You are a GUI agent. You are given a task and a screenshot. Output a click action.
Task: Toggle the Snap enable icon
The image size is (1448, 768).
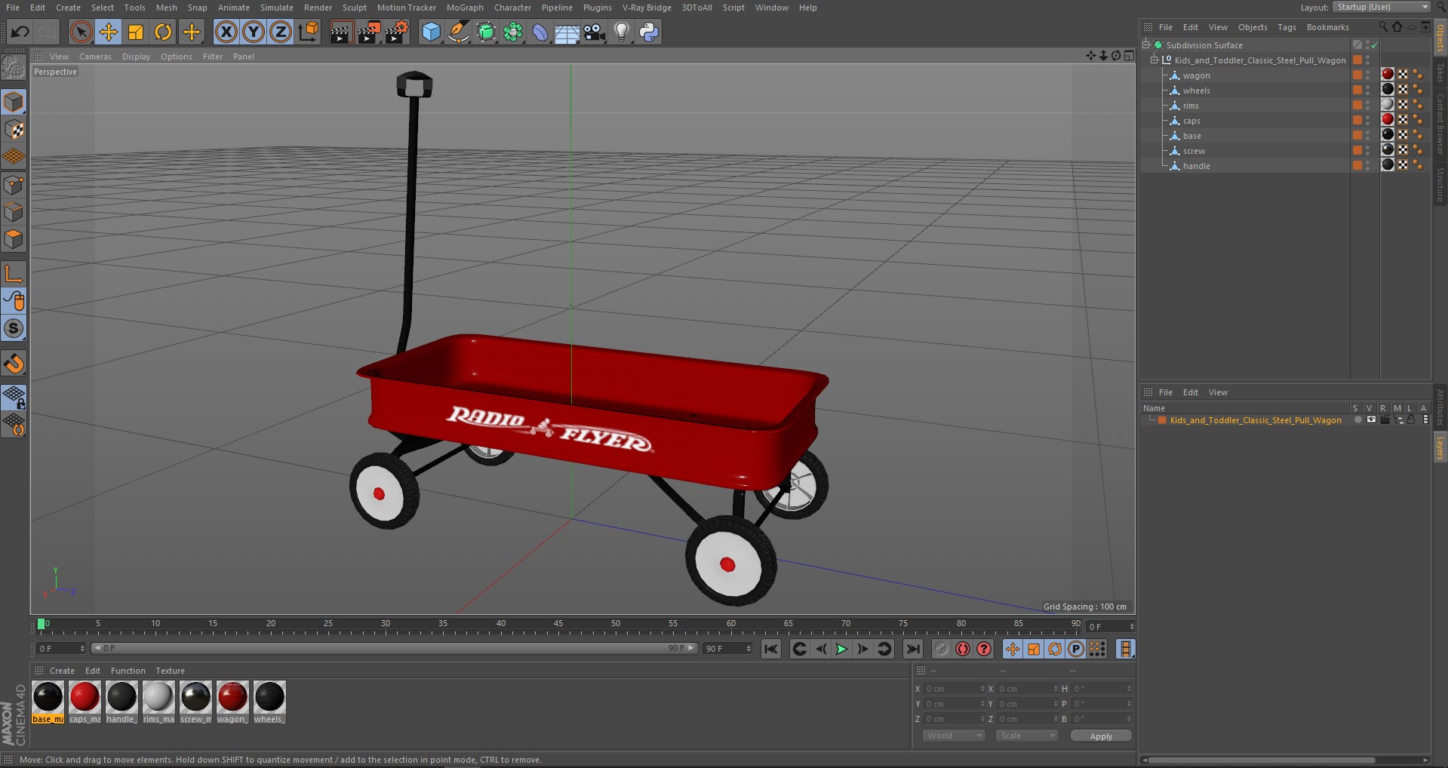(14, 328)
